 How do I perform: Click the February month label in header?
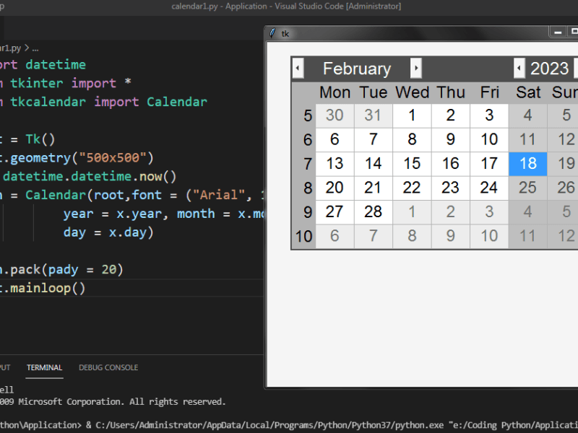[356, 69]
